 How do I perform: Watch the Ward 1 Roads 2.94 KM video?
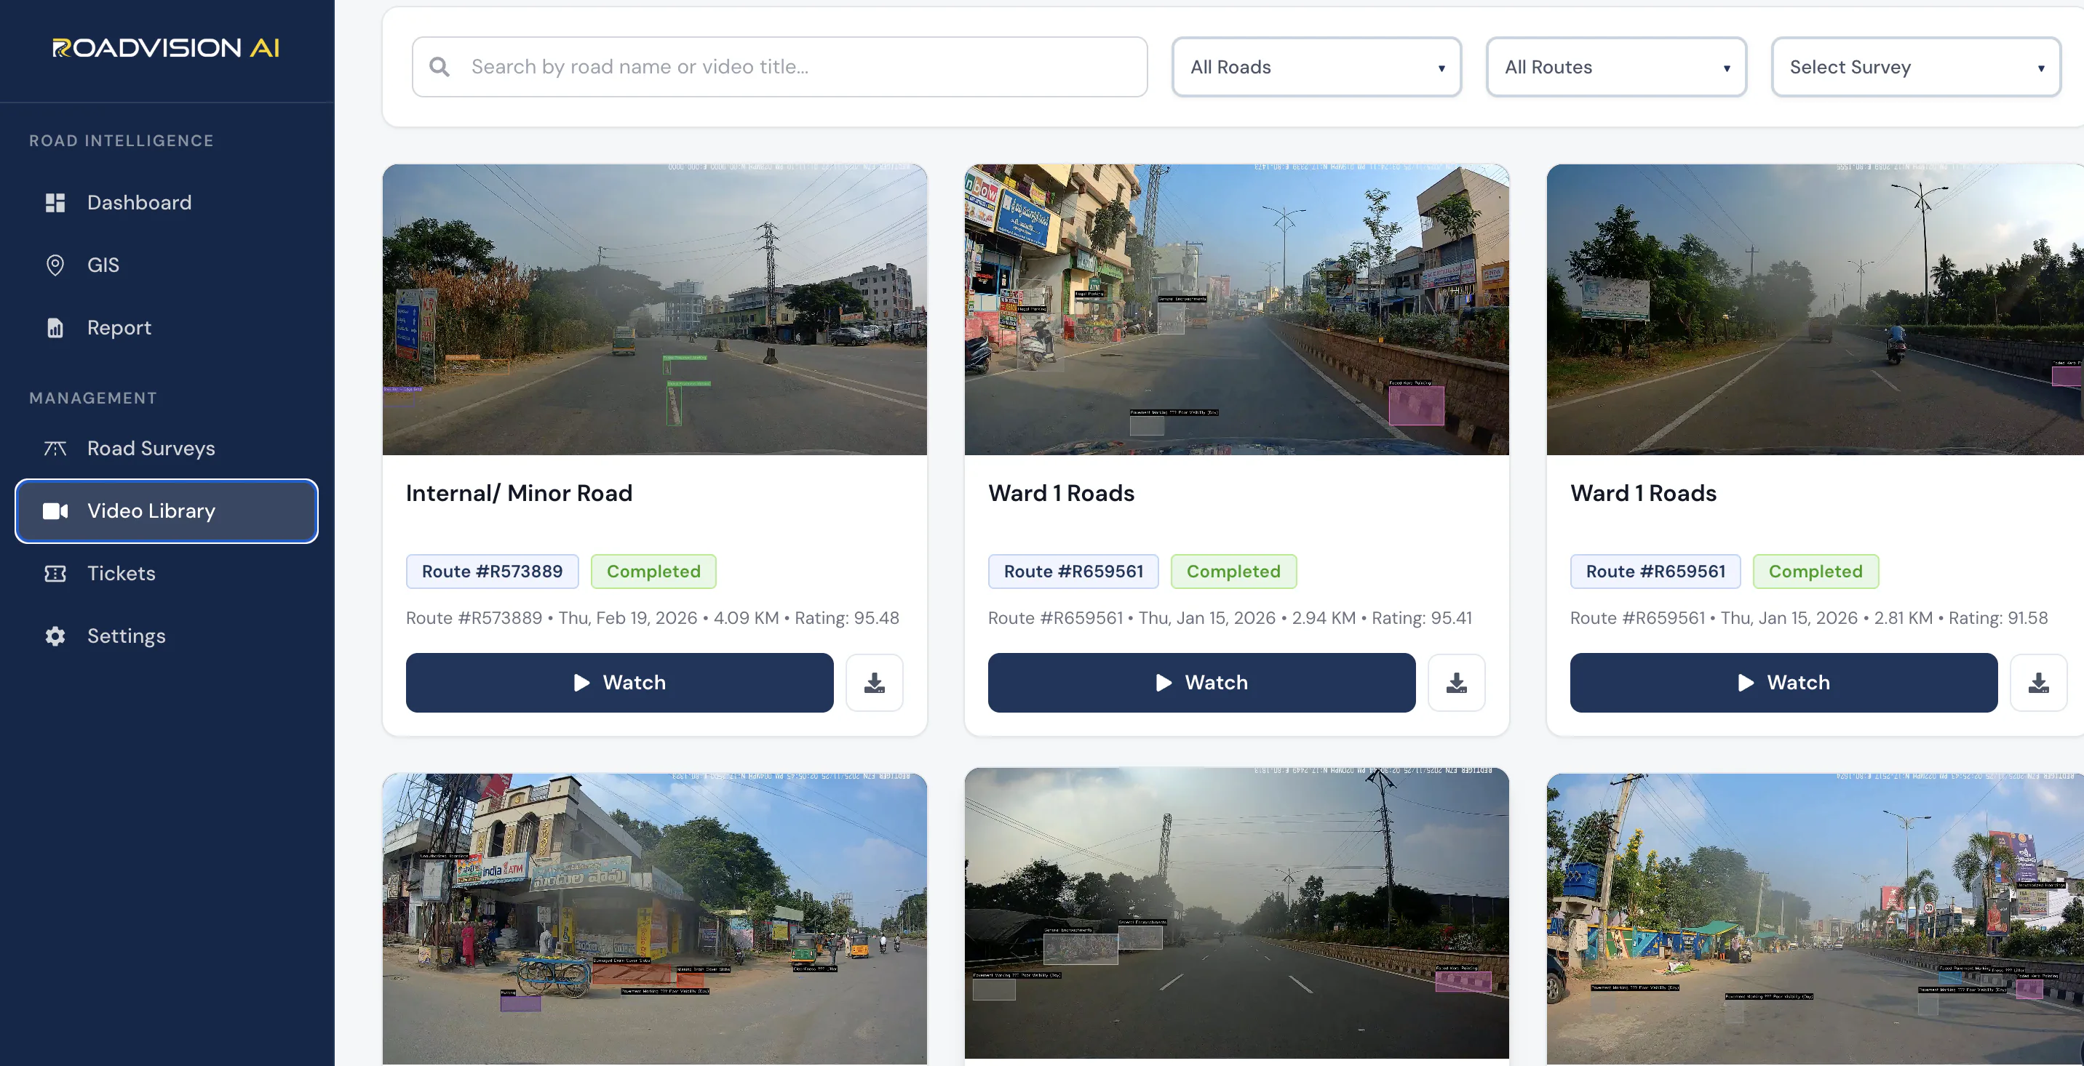click(x=1201, y=683)
